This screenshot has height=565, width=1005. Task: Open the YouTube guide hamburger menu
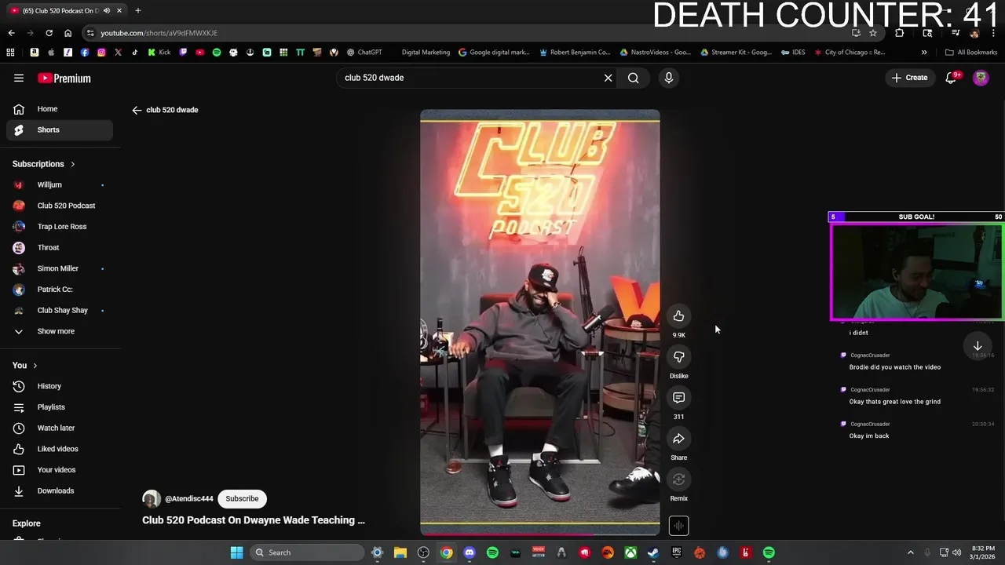pos(19,78)
